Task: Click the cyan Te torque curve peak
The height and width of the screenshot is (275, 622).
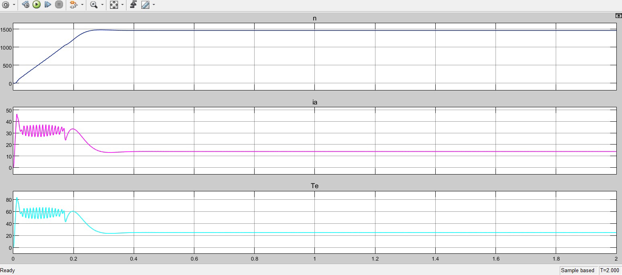Action: [x=17, y=198]
